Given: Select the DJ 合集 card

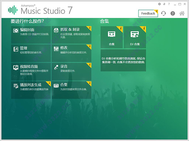Looking at the screenshot, I should pos(135,37).
